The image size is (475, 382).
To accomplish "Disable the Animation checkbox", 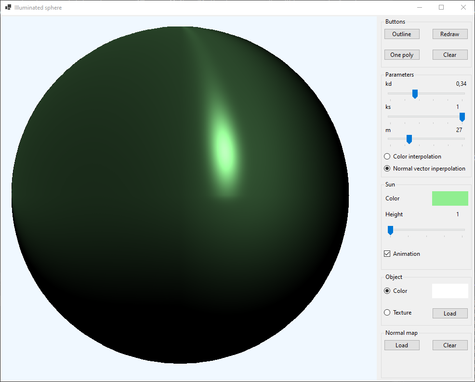I will pos(387,254).
